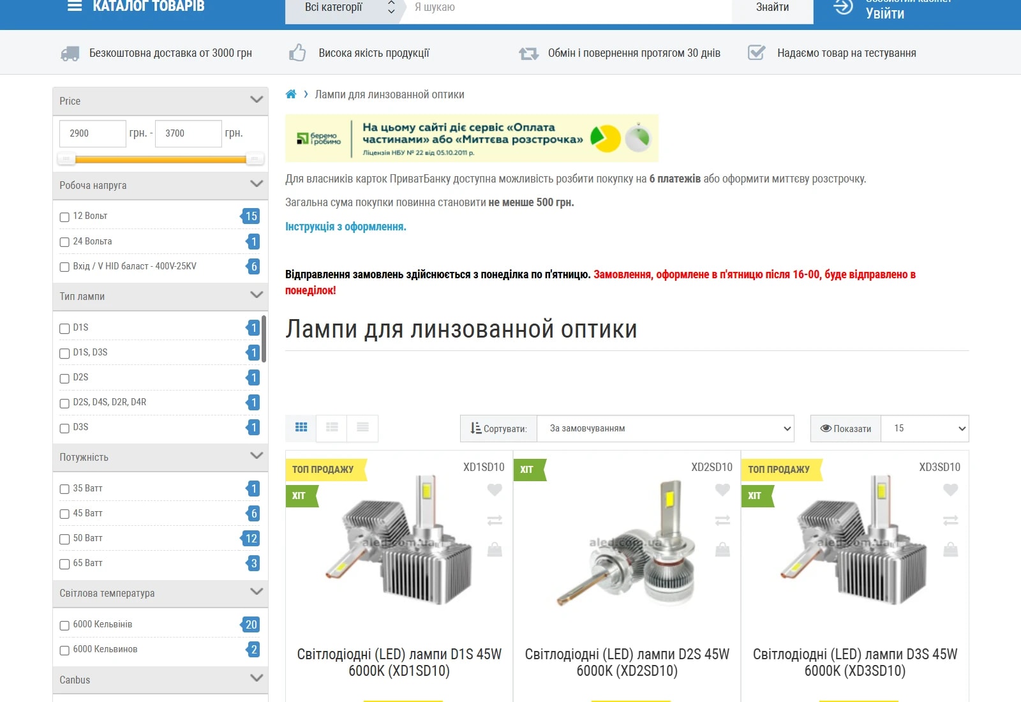1021x702 pixels.
Task: Open the D2S LED lamp product image
Action: point(625,542)
